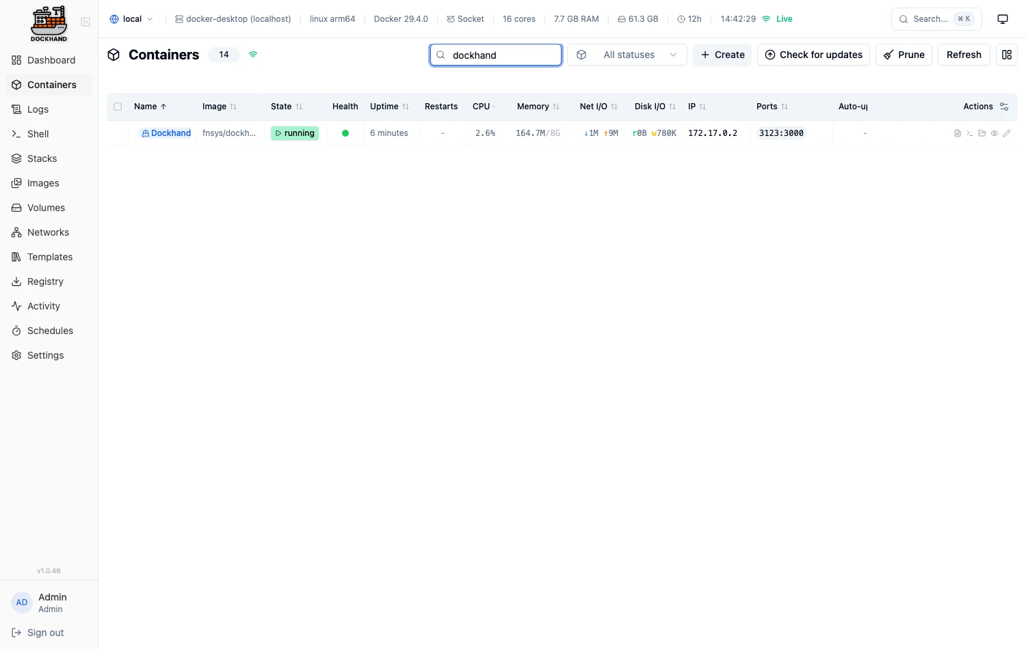
Task: Open Settings page
Action: click(x=49, y=355)
